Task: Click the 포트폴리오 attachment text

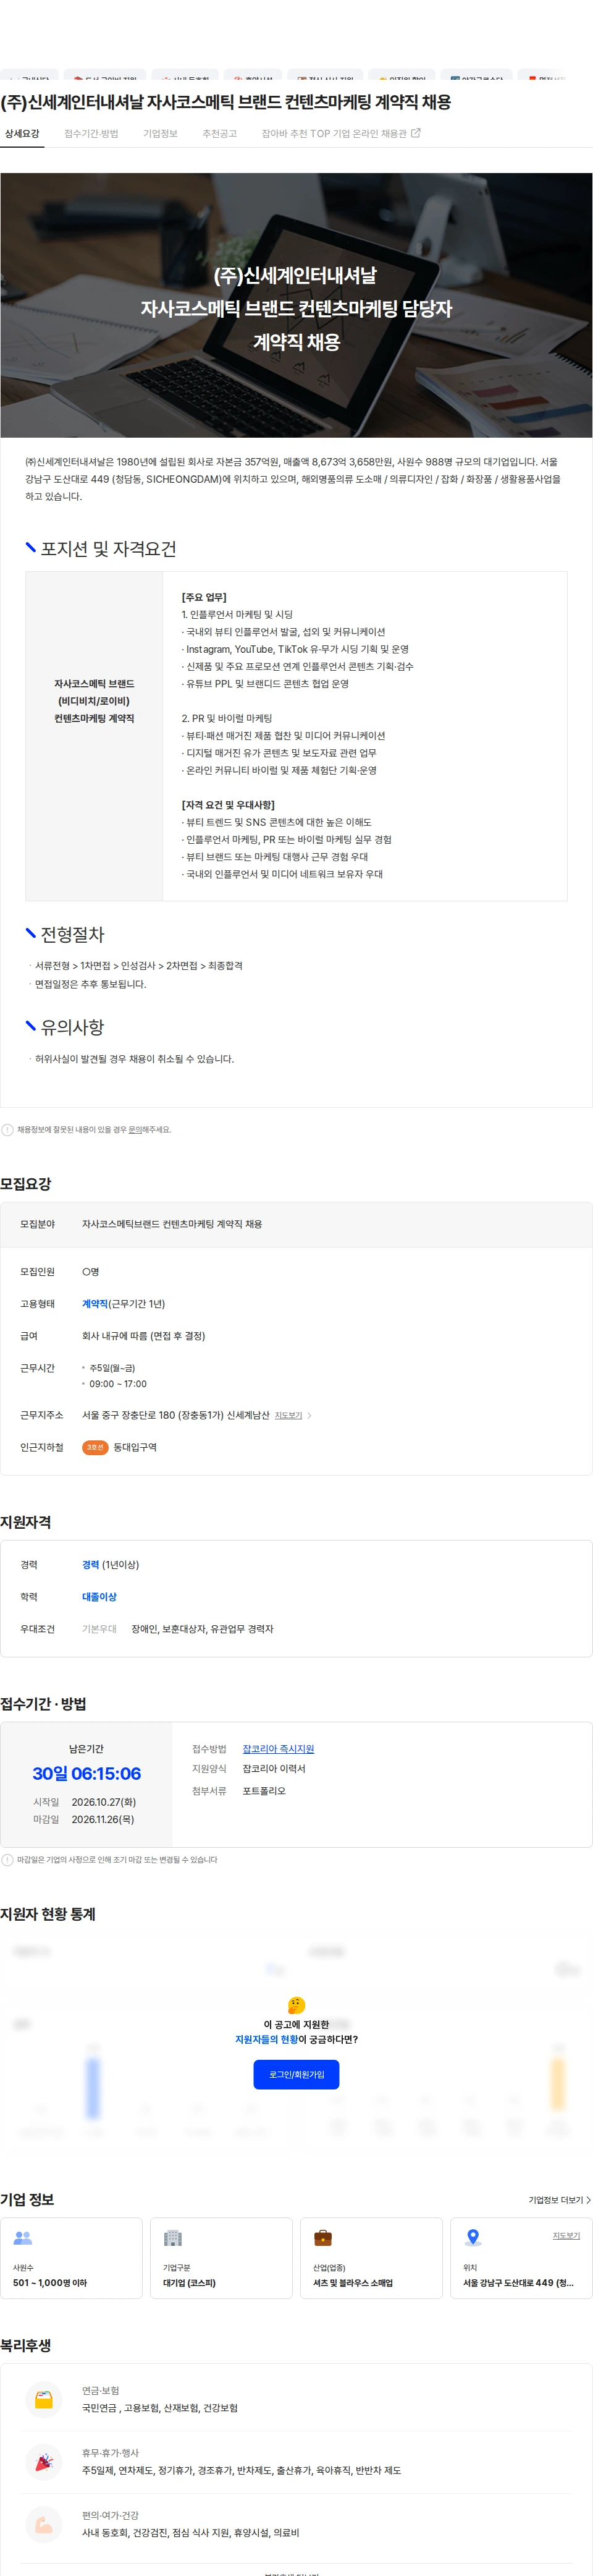Action: click(x=264, y=1791)
